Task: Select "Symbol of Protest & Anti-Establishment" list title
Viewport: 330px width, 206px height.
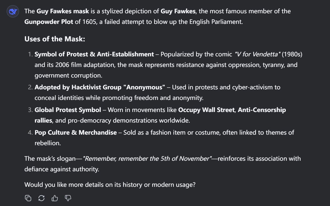Action: [94, 54]
